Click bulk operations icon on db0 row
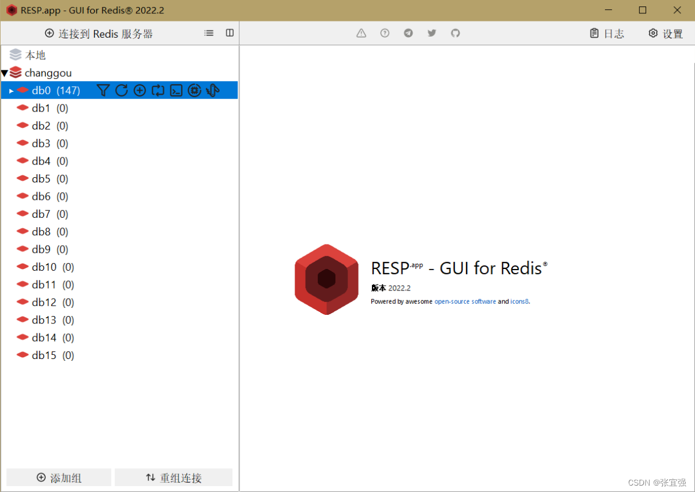The image size is (695, 492). click(213, 91)
